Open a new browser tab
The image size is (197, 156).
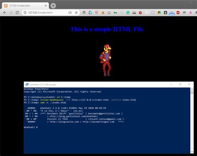coord(53,6)
